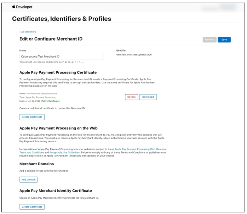This screenshot has height=214, width=247.
Task: Click the Apple Pay Payment Processing on the Web heading
Action: pos(58,128)
